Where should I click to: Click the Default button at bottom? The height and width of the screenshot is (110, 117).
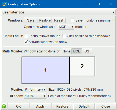[84, 107]
